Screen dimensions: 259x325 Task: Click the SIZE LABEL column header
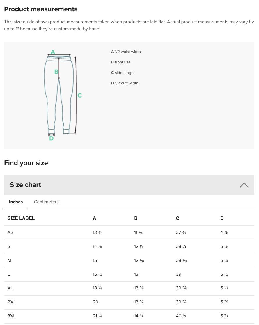(21, 218)
